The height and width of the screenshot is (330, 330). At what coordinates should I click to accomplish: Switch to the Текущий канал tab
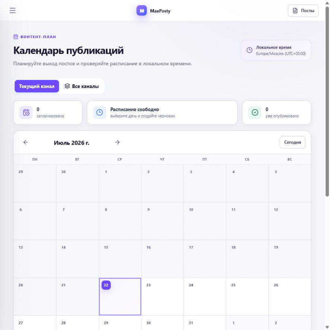click(37, 86)
